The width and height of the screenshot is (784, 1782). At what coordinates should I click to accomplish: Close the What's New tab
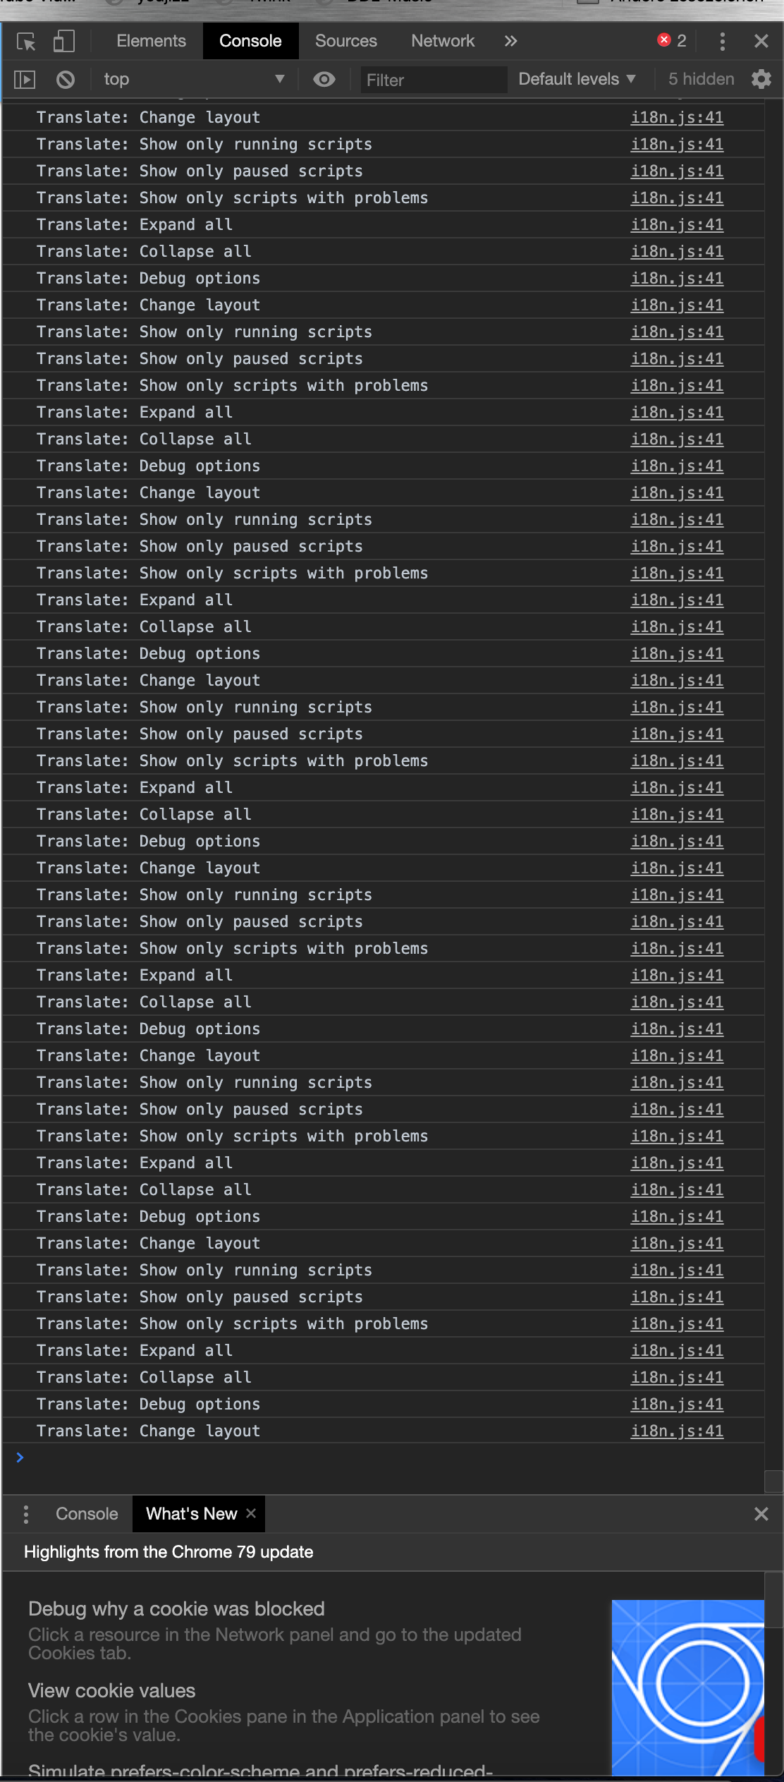(251, 1513)
